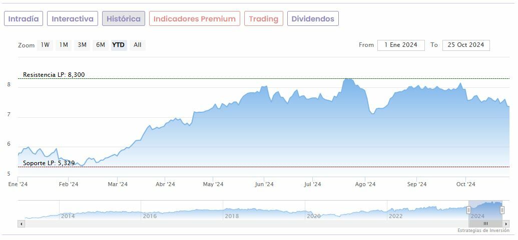518x240 pixels.
Task: Select 3M zoom range
Action: tap(82, 45)
